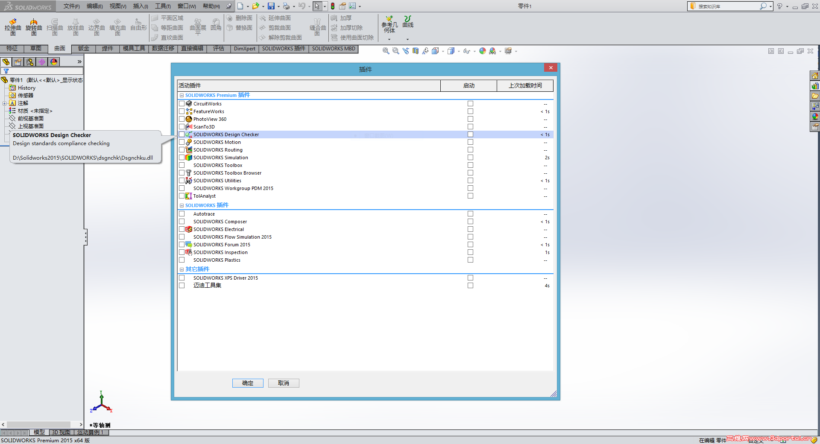Click the 上次加载时间 column header
This screenshot has width=820, height=444.
coord(525,85)
